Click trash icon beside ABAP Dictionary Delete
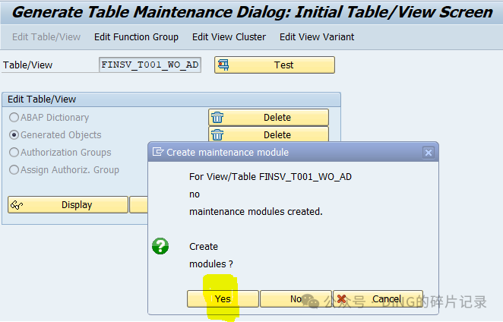 pyautogui.click(x=217, y=118)
